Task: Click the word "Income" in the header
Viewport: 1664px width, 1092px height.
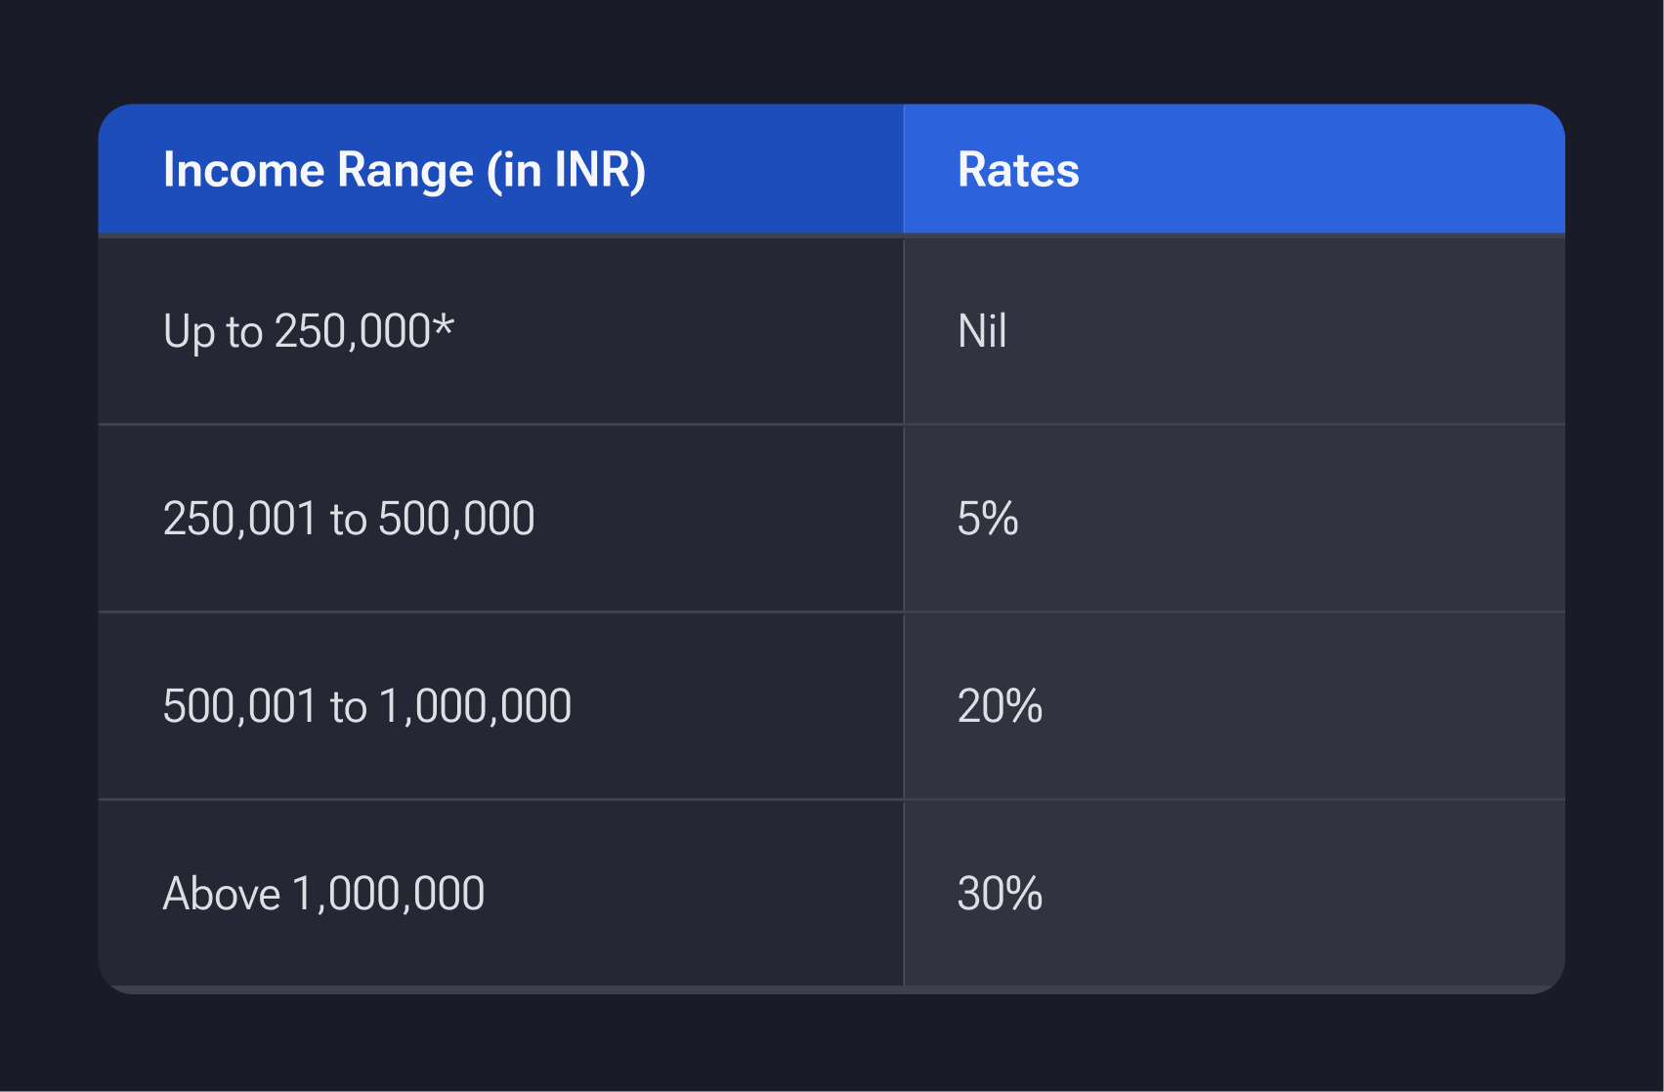Action: [242, 170]
